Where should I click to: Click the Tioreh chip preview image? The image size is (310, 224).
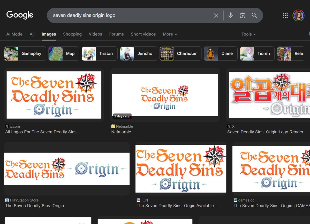(247, 53)
